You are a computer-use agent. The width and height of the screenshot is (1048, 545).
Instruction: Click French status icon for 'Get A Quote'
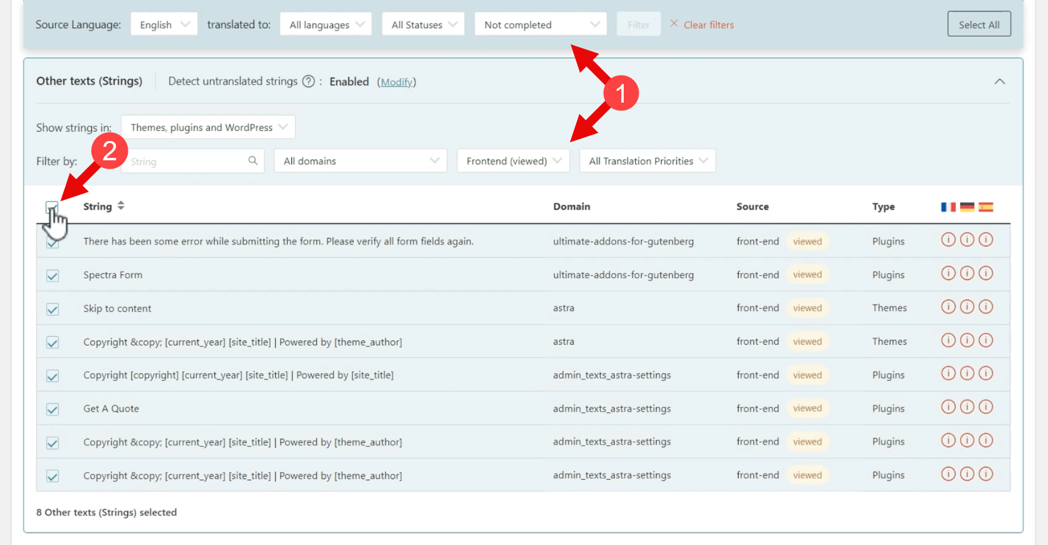[948, 407]
